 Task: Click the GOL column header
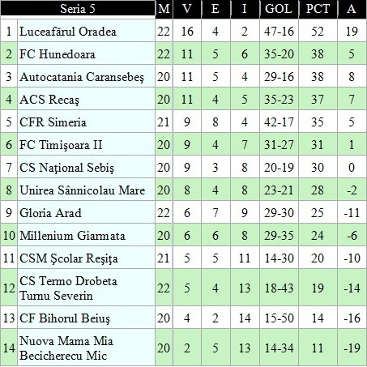[279, 9]
